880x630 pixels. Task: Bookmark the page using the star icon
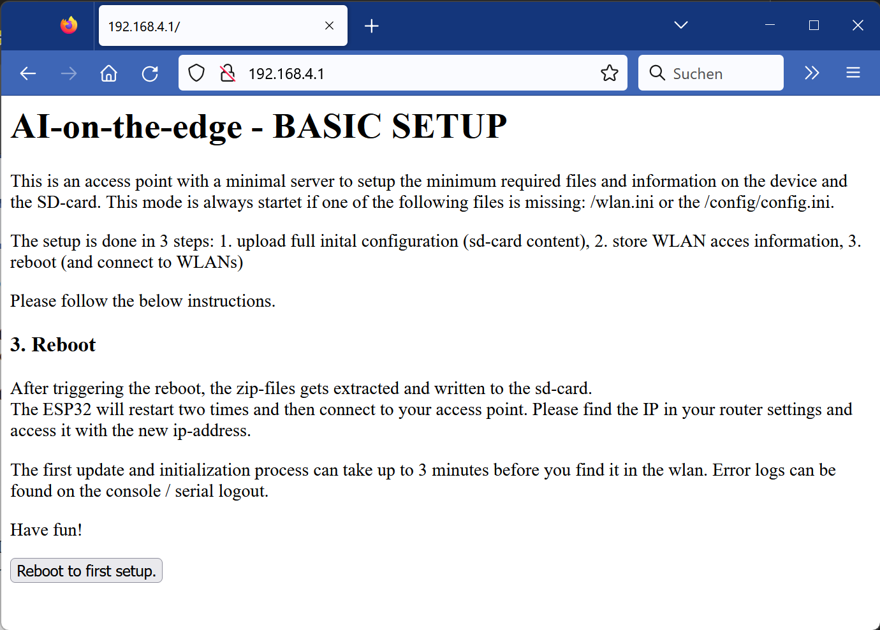(x=610, y=73)
